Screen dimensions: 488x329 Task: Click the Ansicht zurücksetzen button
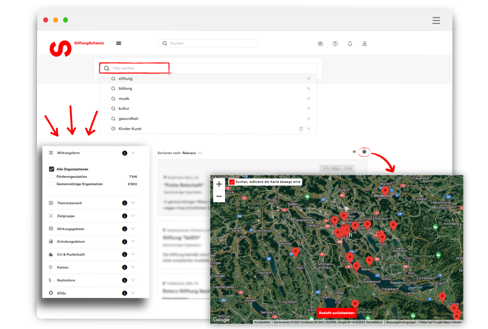(x=336, y=313)
